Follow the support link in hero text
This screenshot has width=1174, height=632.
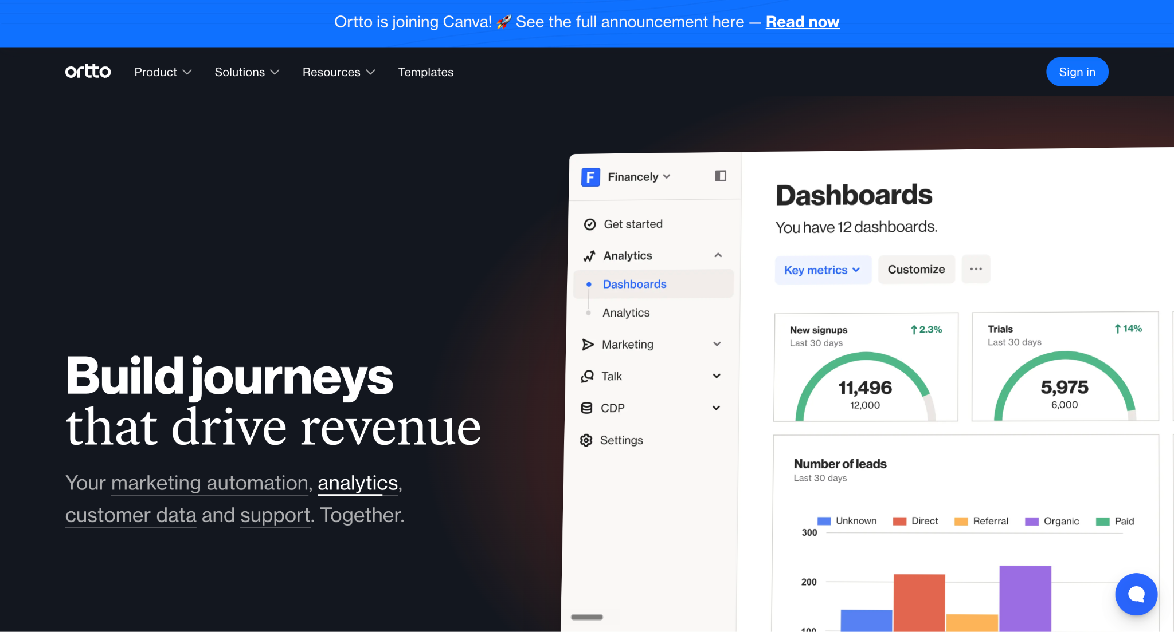pyautogui.click(x=275, y=515)
